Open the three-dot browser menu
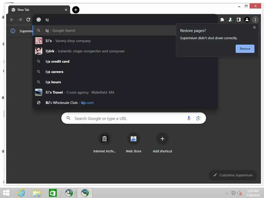Image resolution: width=264 pixels, height=198 pixels. [x=255, y=20]
